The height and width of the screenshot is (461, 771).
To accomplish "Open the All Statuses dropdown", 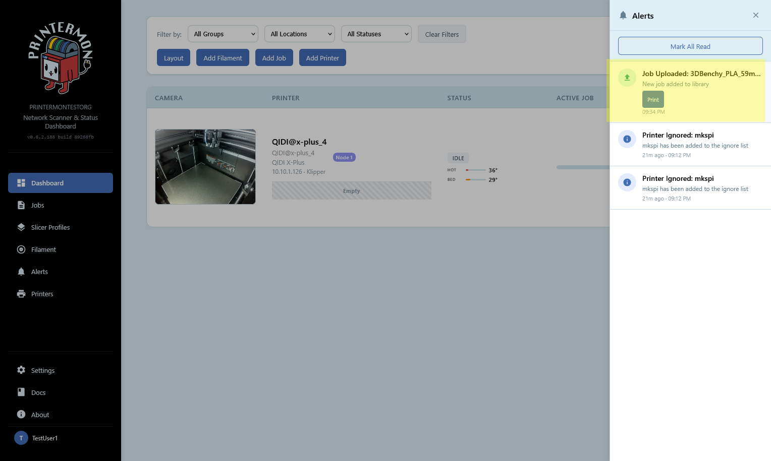I will [376, 34].
